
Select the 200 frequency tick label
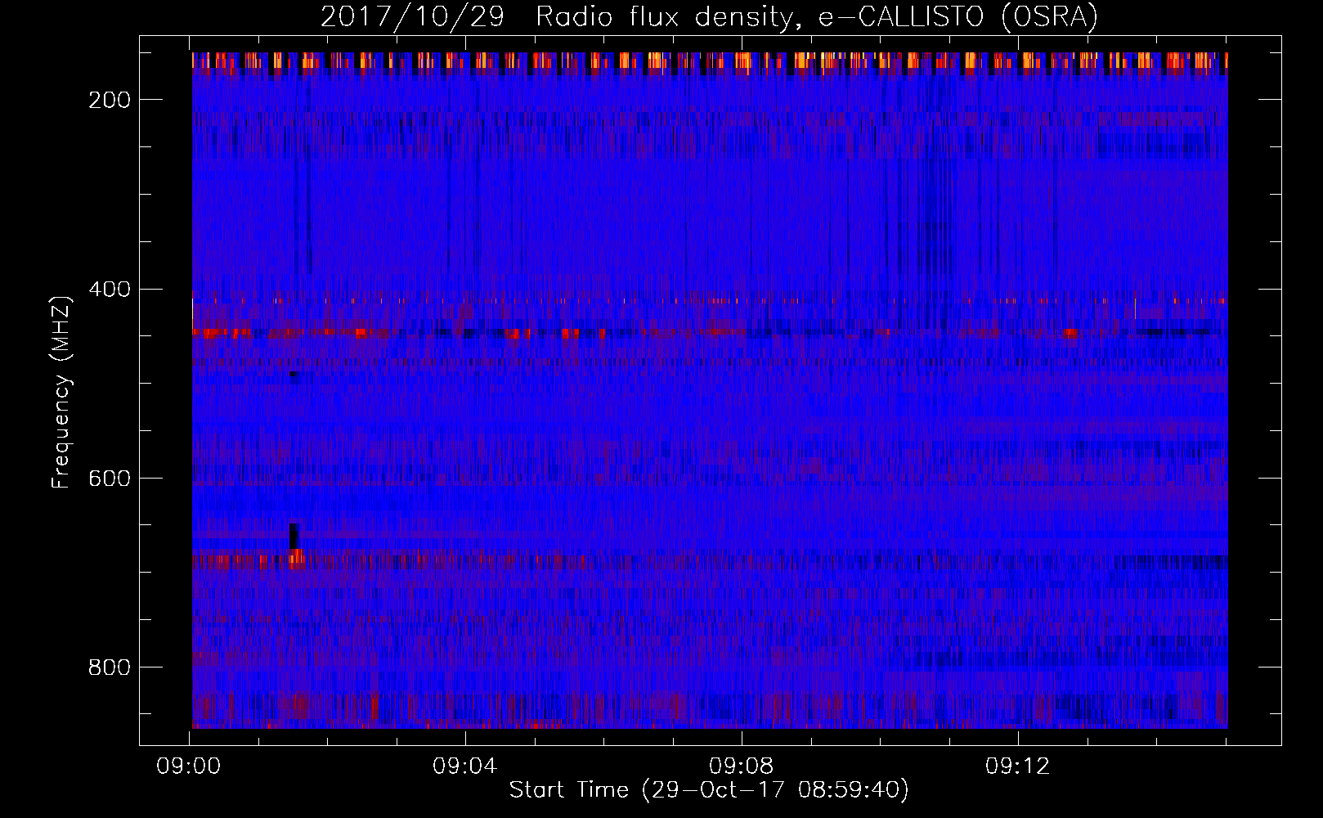pos(109,100)
